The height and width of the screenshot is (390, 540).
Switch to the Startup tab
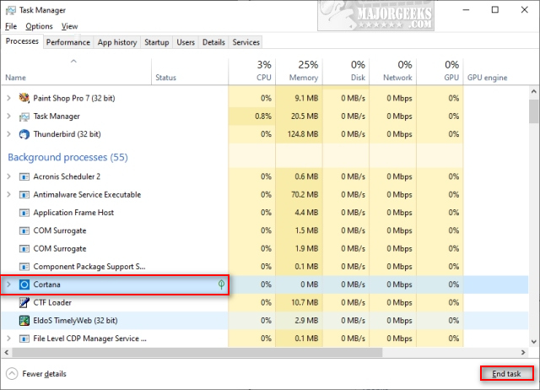click(x=157, y=42)
